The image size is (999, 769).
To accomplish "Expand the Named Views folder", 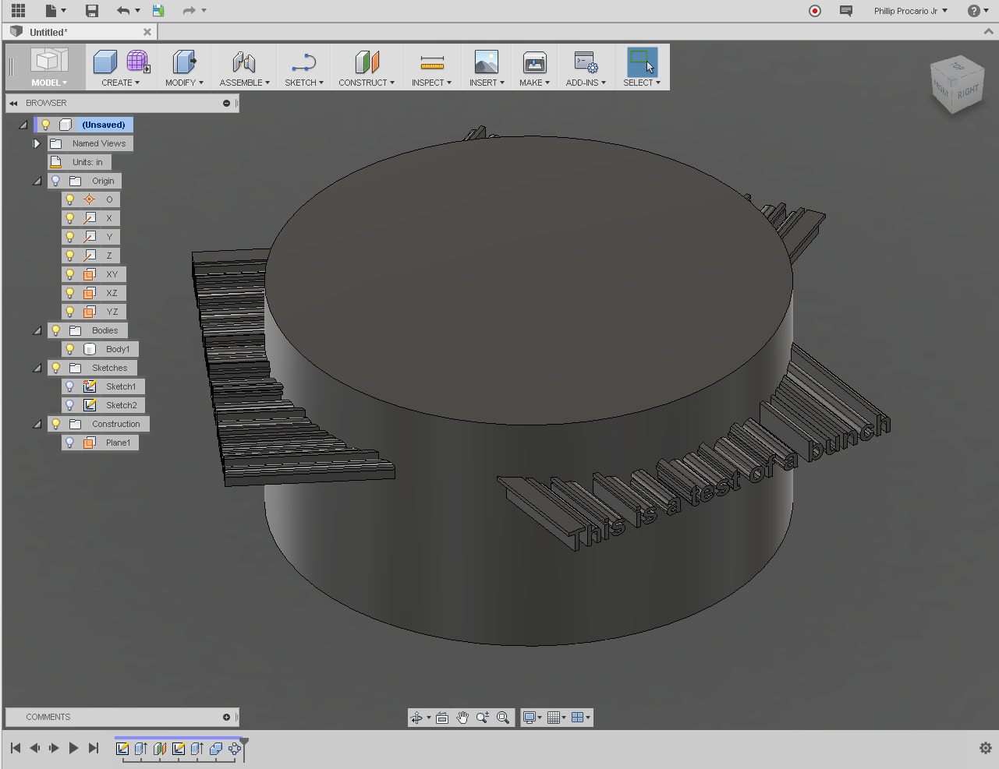I will (x=36, y=143).
